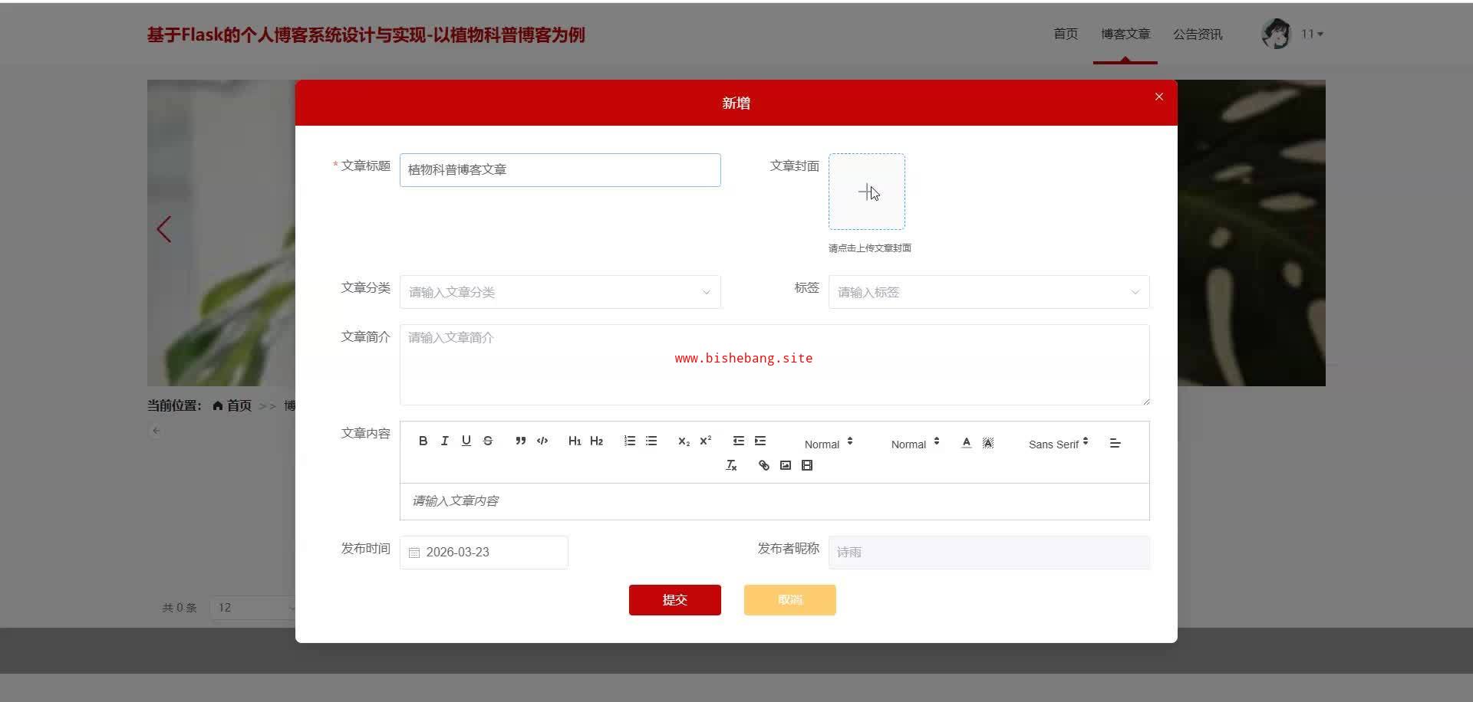Insert a code block in the editor

[542, 441]
